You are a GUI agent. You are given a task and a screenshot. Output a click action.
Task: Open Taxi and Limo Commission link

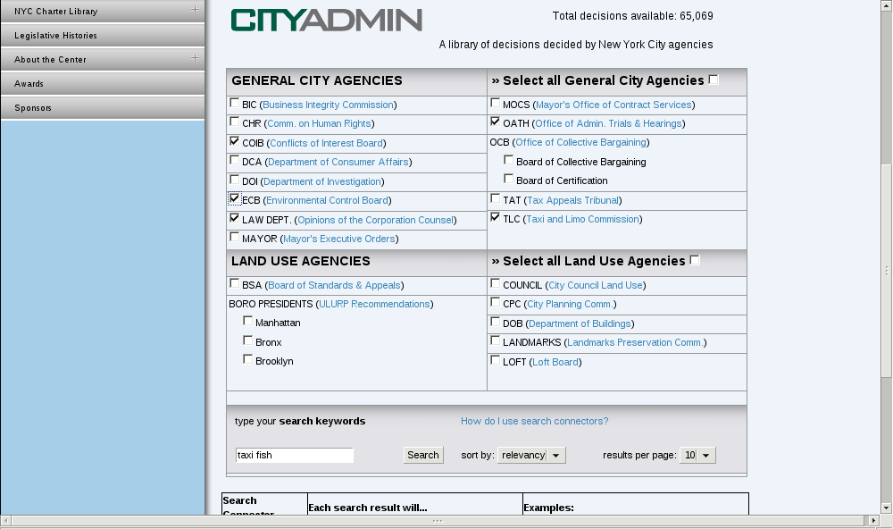click(x=582, y=220)
